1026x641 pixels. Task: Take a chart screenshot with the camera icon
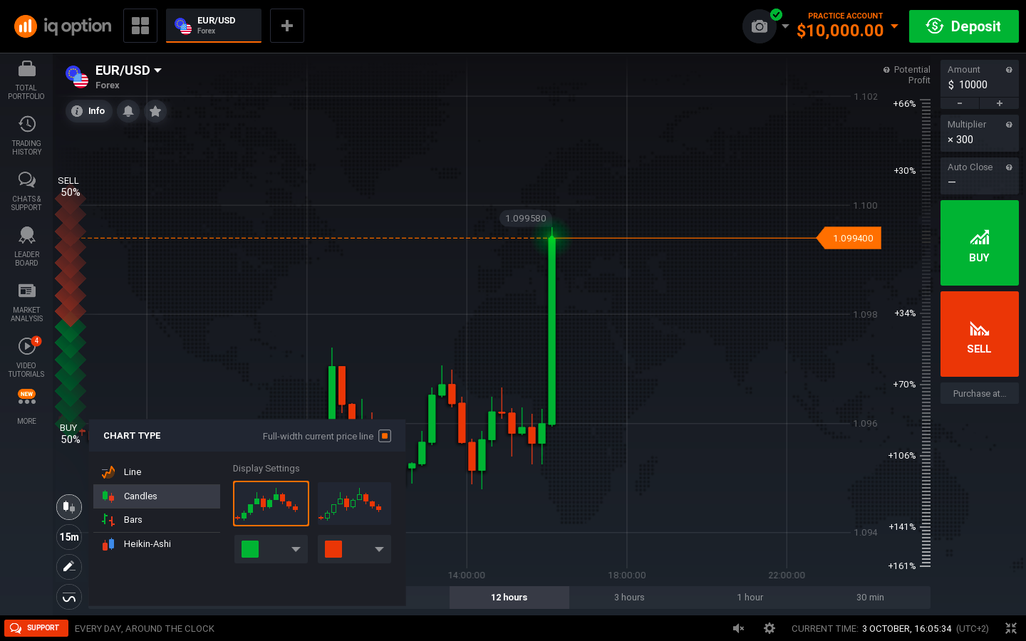coord(759,26)
